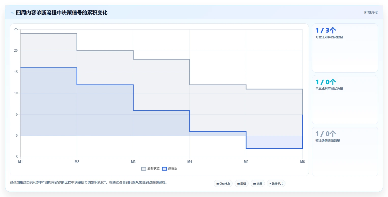The height and width of the screenshot is (197, 388).
Task: Click the 数据卡片 tag chip
Action: (x=276, y=184)
